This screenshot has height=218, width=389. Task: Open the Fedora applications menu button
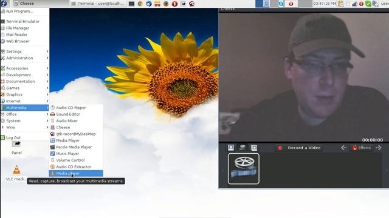(4, 4)
